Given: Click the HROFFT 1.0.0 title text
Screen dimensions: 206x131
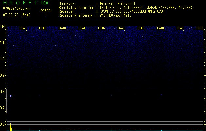Looking at the screenshot, I should [26, 3].
